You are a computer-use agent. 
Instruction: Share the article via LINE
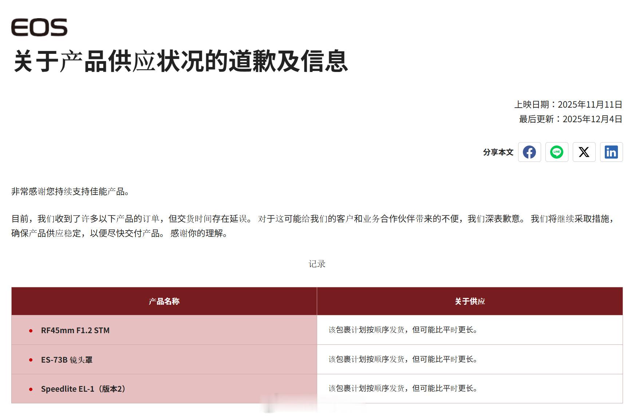pos(557,152)
